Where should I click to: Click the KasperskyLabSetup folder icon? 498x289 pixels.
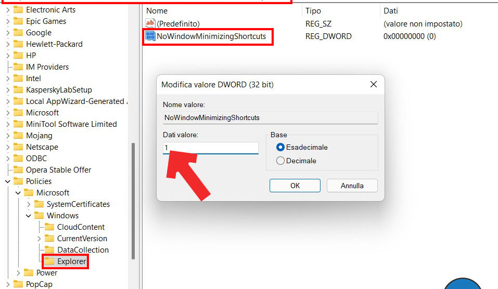[x=18, y=90]
